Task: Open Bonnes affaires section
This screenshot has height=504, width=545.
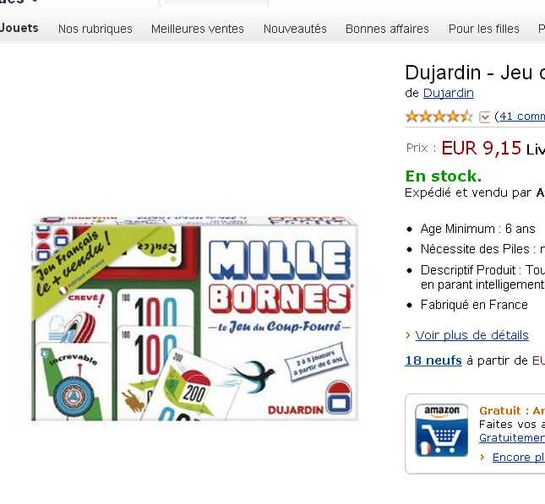Action: 387,29
